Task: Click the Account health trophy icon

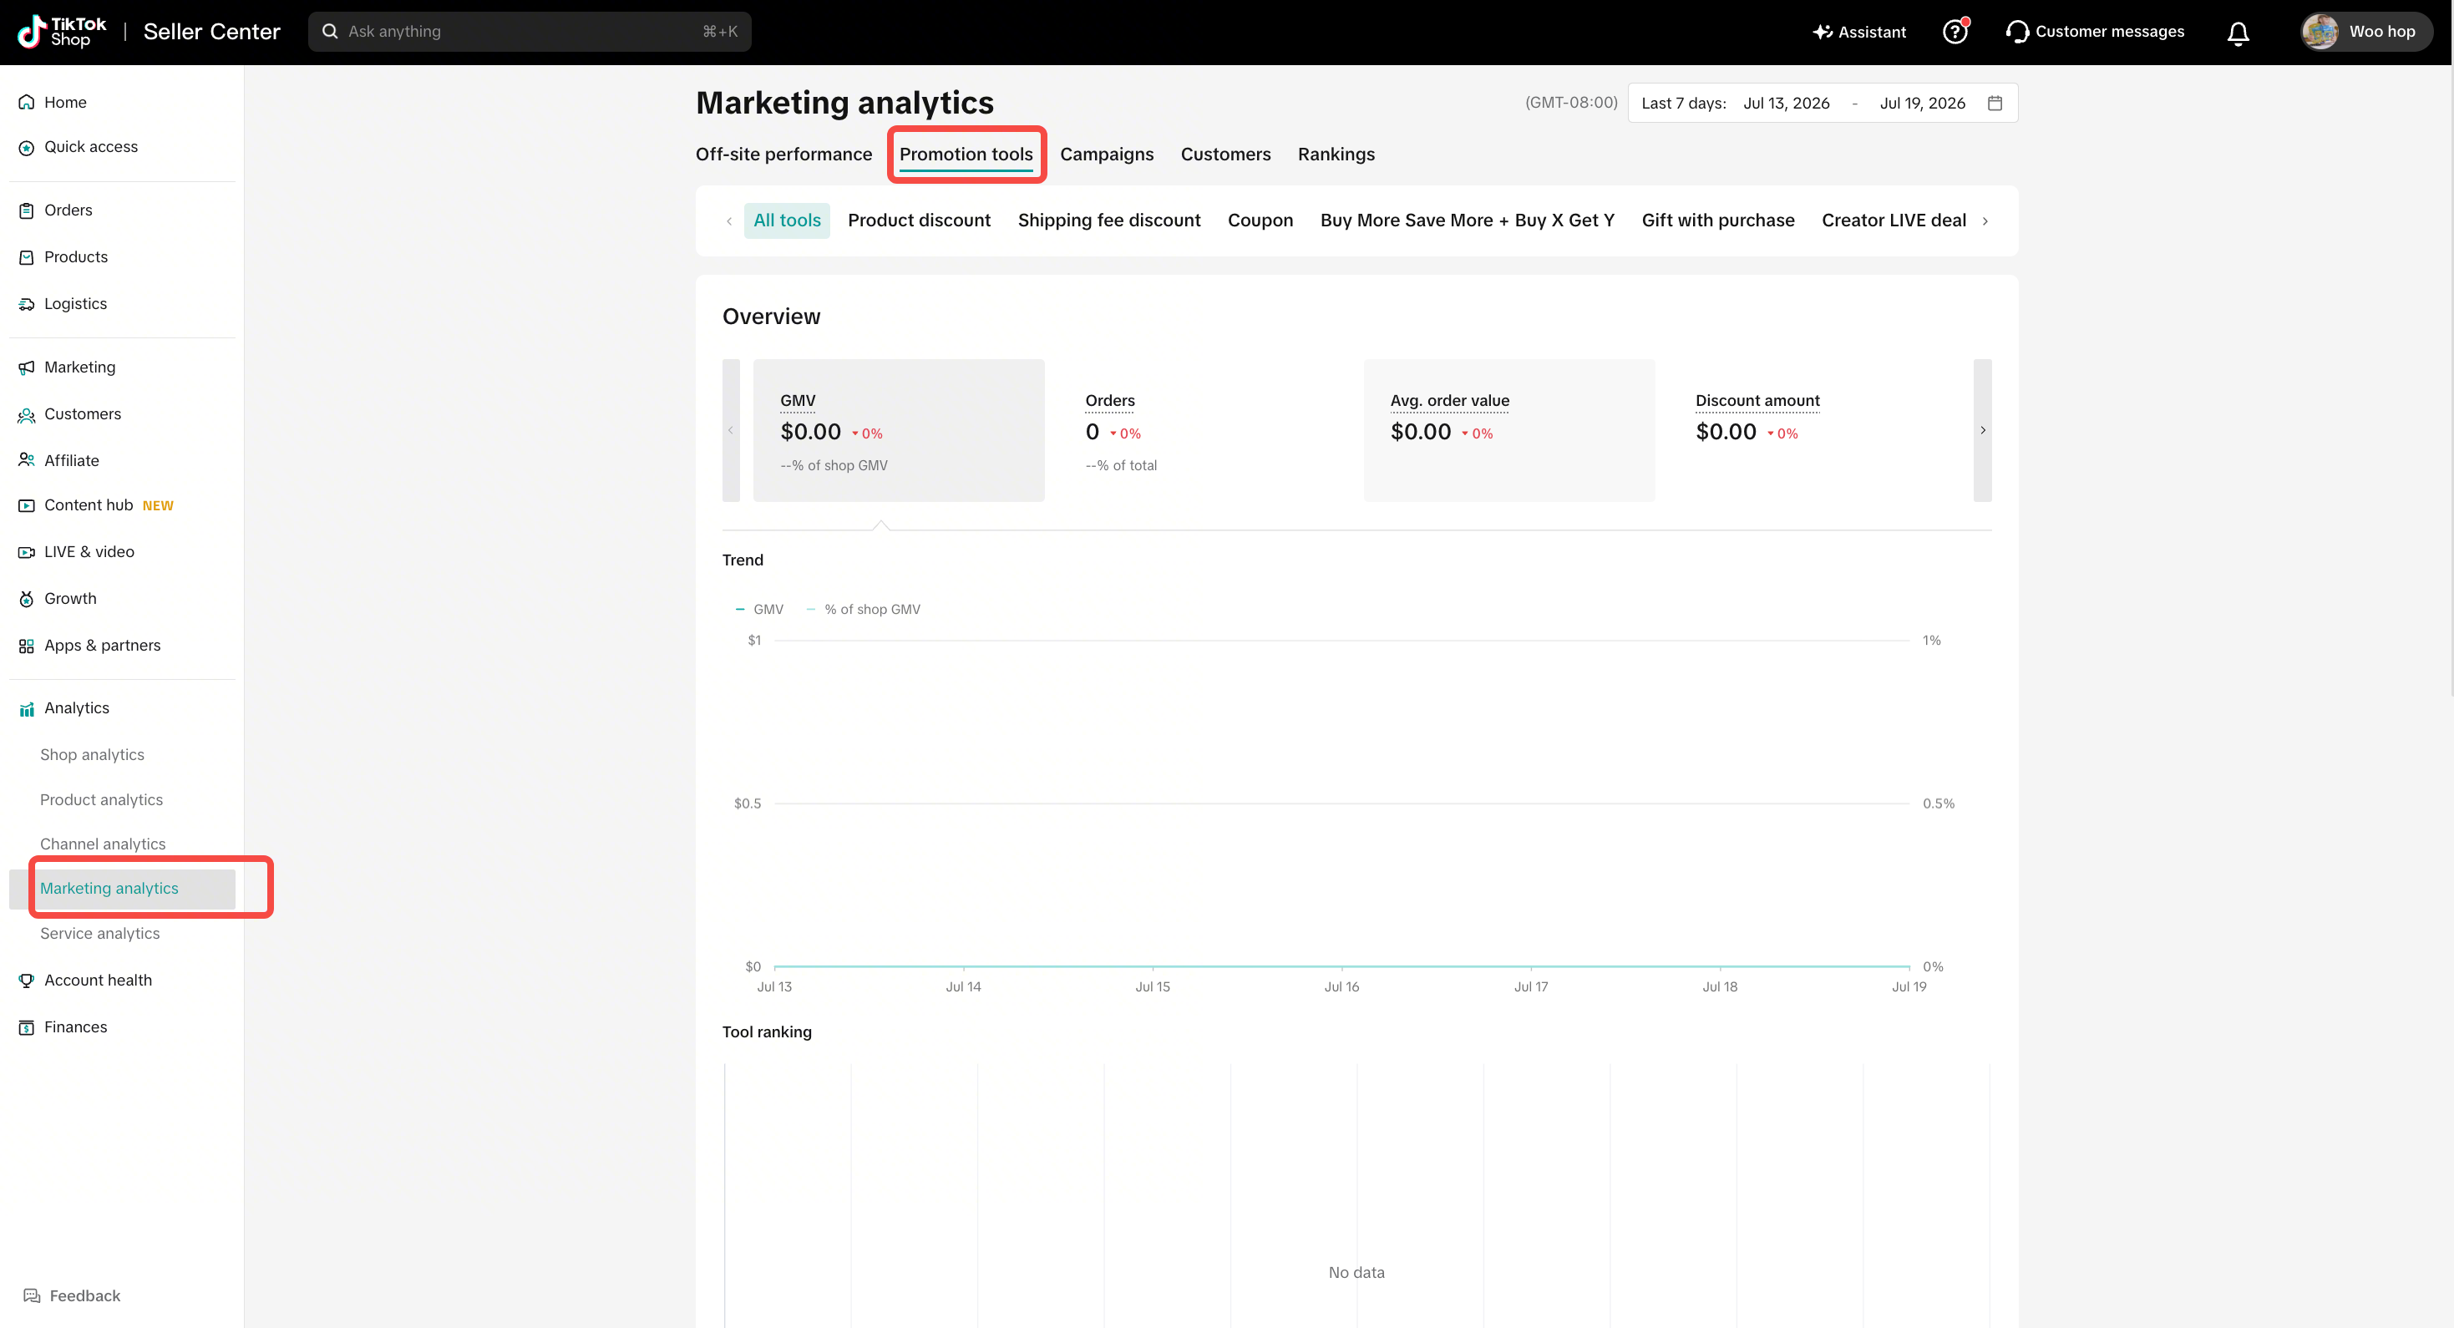Action: tap(27, 981)
